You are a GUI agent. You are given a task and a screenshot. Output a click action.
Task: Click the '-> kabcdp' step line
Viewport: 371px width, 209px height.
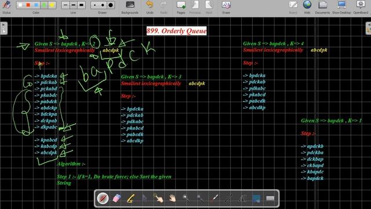(46, 146)
